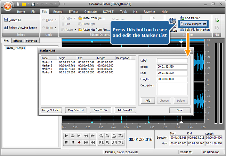Pause playback with the Pause button

click(73, 142)
